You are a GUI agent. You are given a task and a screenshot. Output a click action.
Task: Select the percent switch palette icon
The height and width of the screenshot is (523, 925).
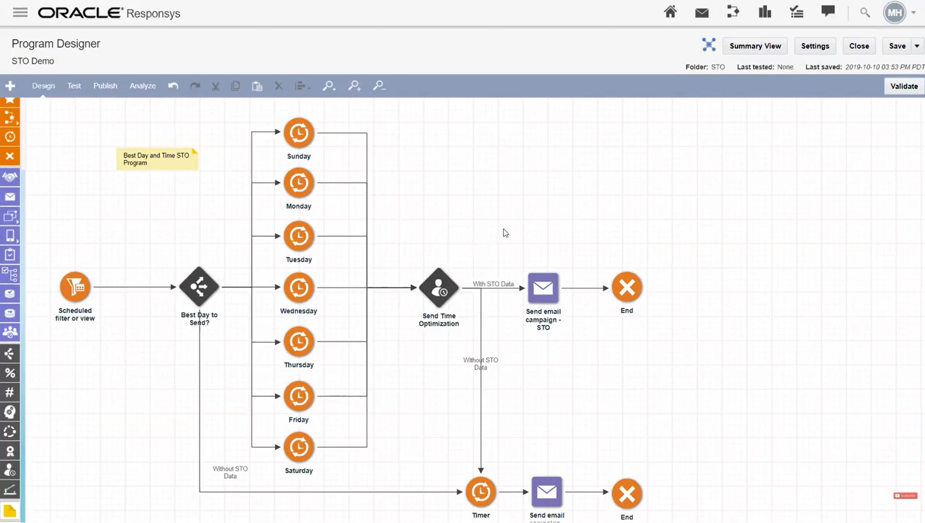[10, 373]
